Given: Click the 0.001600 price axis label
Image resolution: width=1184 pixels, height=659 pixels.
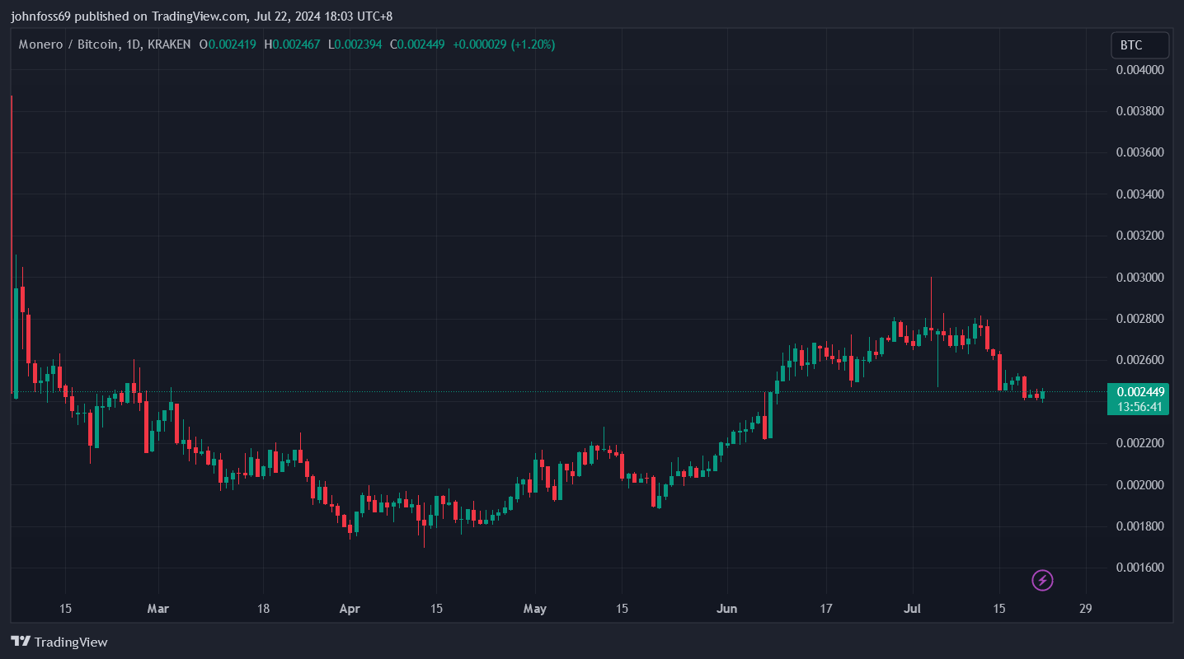Looking at the screenshot, I should point(1140,568).
